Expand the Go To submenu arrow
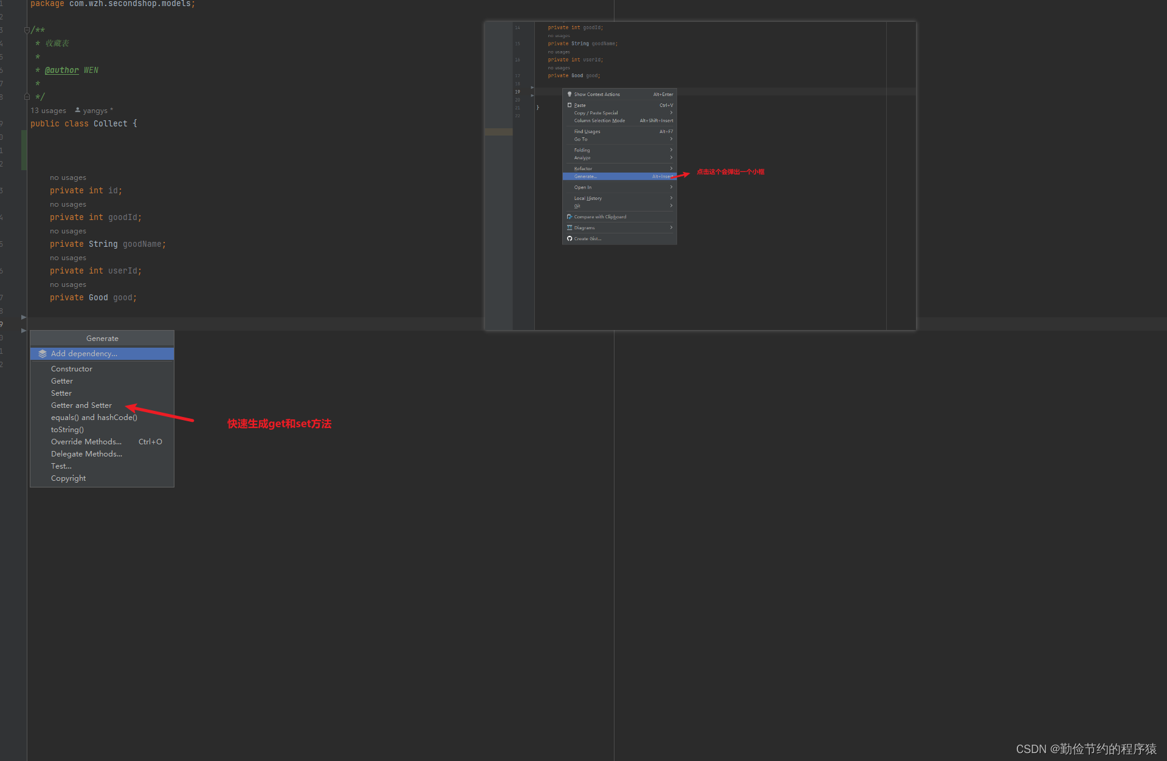This screenshot has height=761, width=1167. [x=671, y=139]
